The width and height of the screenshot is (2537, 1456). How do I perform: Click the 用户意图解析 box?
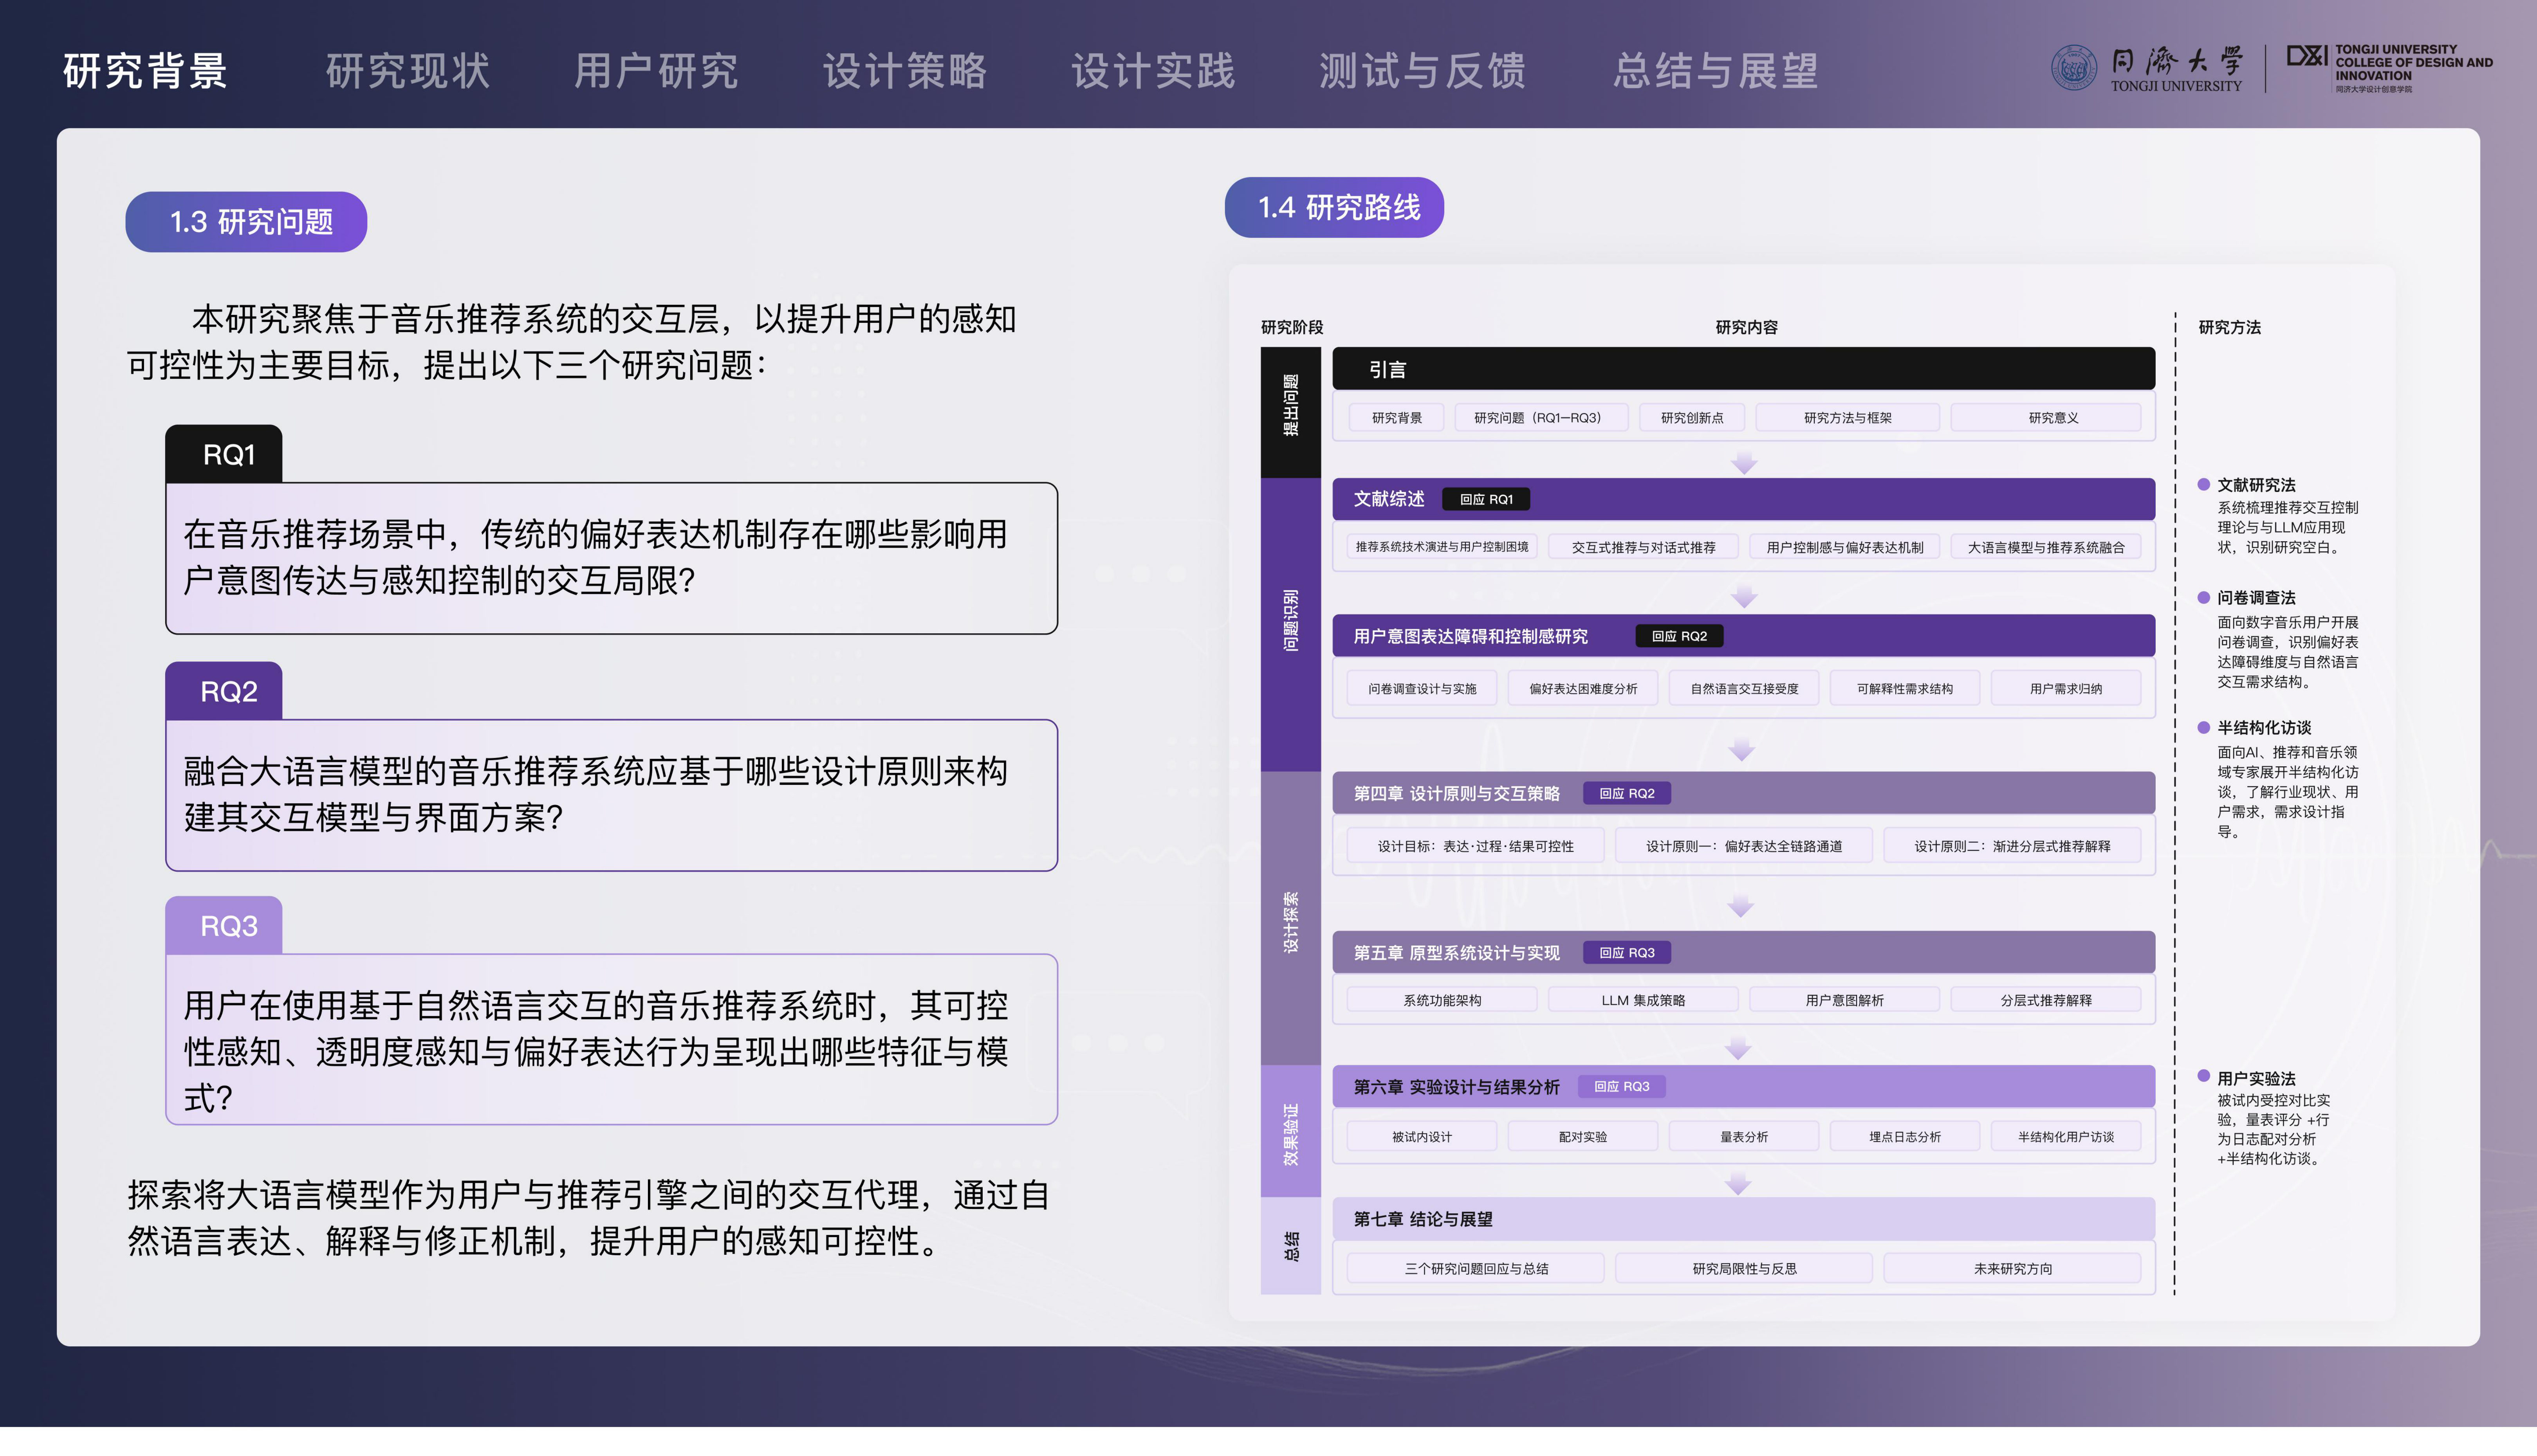click(x=1844, y=1000)
